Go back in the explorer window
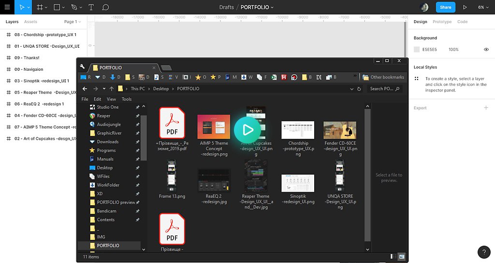Image resolution: width=495 pixels, height=263 pixels. [x=85, y=89]
